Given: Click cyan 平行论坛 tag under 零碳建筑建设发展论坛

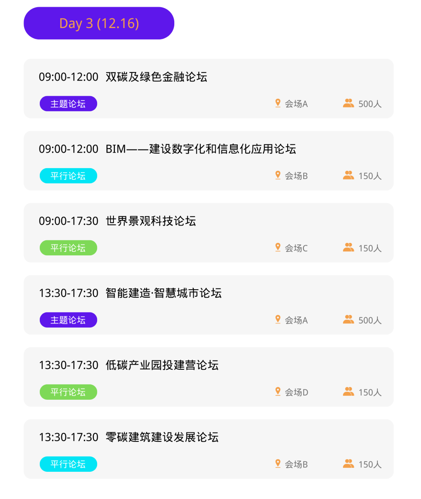Looking at the screenshot, I should tap(68, 464).
